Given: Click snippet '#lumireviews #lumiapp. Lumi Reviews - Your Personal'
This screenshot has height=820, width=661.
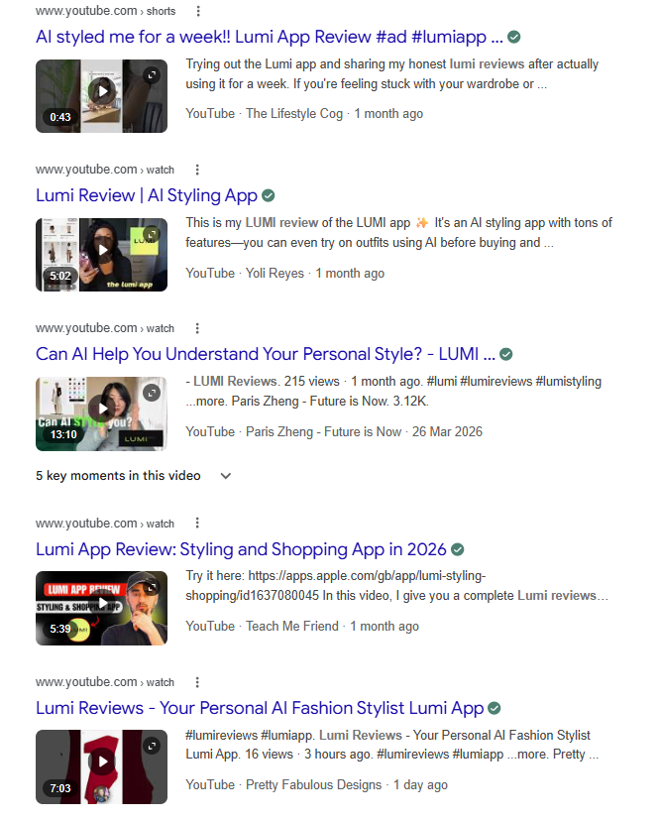Looking at the screenshot, I should 391,745.
